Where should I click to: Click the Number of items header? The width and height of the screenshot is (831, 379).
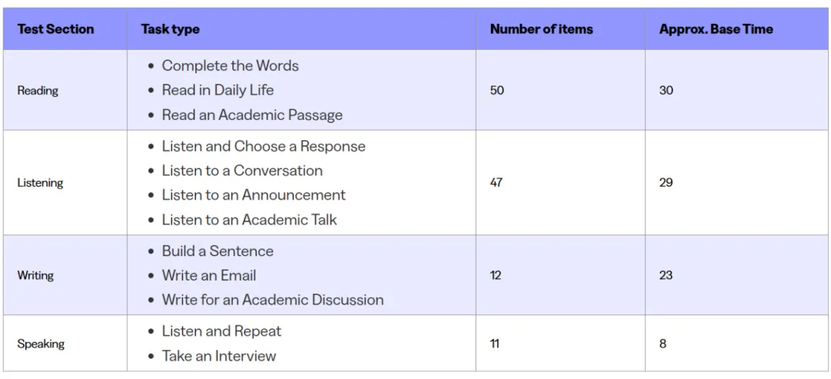(541, 29)
